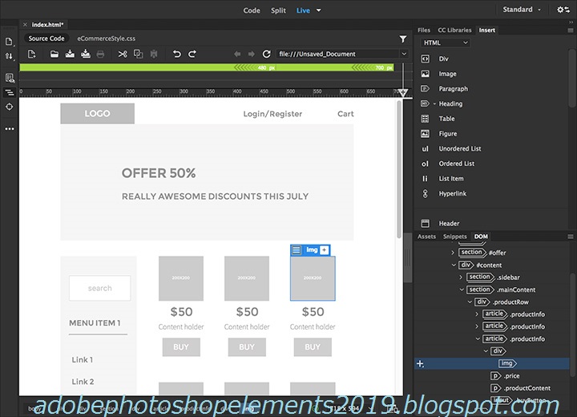This screenshot has width=577, height=417.
Task: Insert an Image element
Action: click(447, 74)
